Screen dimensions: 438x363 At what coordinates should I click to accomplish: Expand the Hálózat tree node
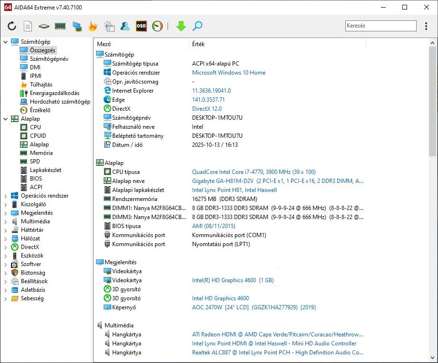pyautogui.click(x=5, y=239)
